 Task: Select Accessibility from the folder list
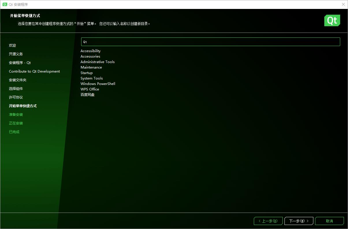(90, 51)
